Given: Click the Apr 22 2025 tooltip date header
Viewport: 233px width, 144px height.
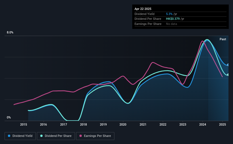Looking at the screenshot, I should coord(143,9).
